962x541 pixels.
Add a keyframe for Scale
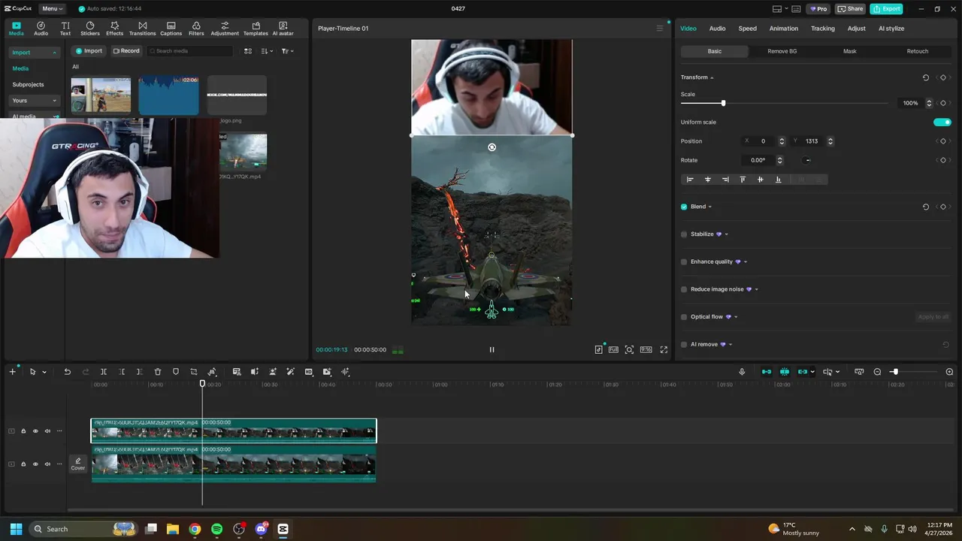click(942, 103)
